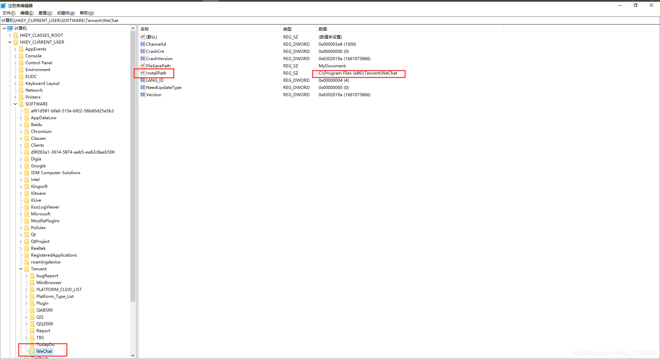This screenshot has width=660, height=359.
Task: Click the HKEY_CLASSES_ROOT folder icon
Action: 15,35
